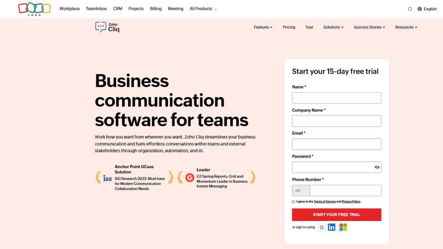The width and height of the screenshot is (443, 249).
Task: Focus the Password input field
Action: coord(337,167)
